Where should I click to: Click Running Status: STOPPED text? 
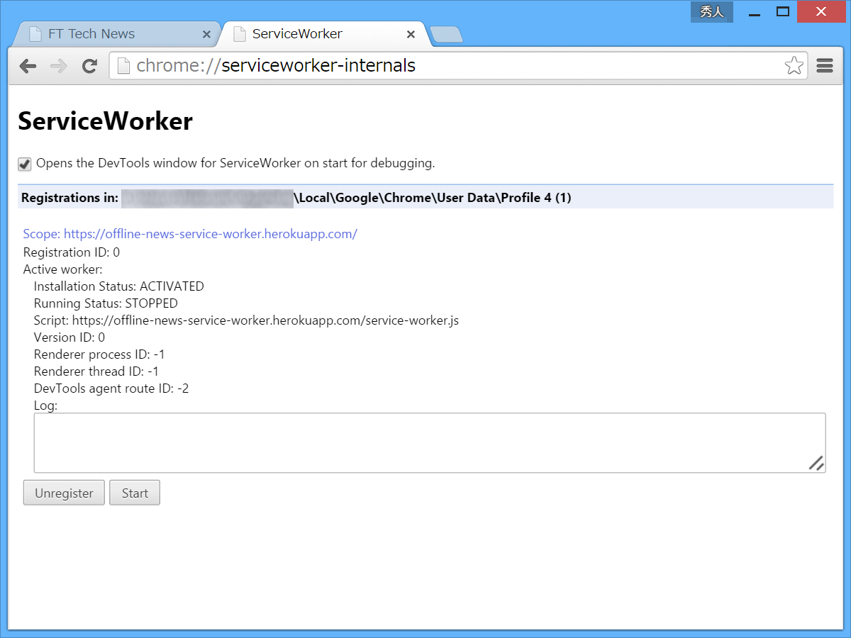coord(106,303)
